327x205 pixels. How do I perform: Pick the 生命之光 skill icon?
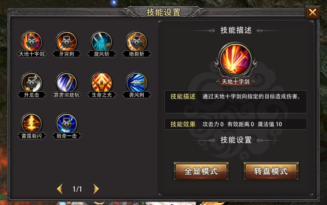tap(102, 83)
